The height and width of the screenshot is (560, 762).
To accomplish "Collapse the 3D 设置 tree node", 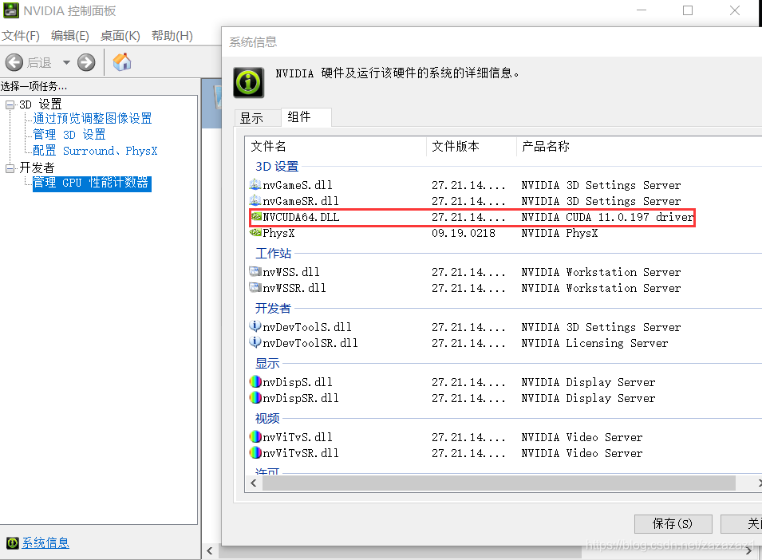I will 10,105.
